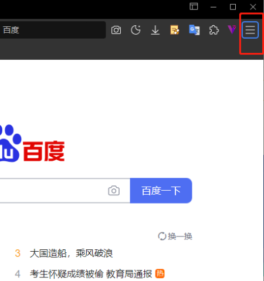The width and height of the screenshot is (264, 281).
Task: Click address bar showing 百度
Action: 53,30
